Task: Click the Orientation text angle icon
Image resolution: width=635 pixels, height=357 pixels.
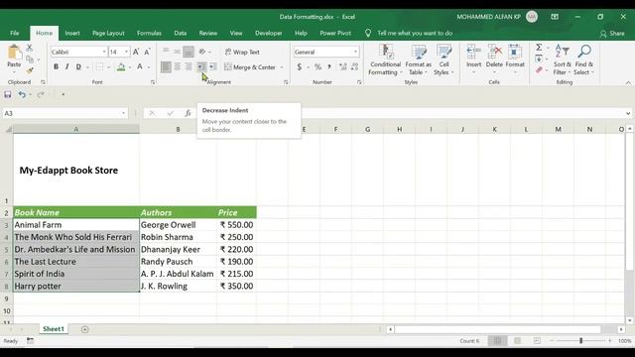Action: (x=202, y=52)
